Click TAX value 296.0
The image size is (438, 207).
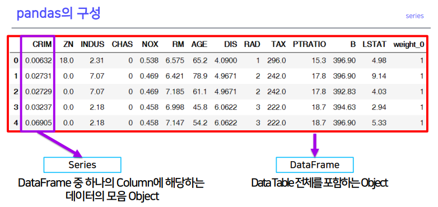point(276,60)
